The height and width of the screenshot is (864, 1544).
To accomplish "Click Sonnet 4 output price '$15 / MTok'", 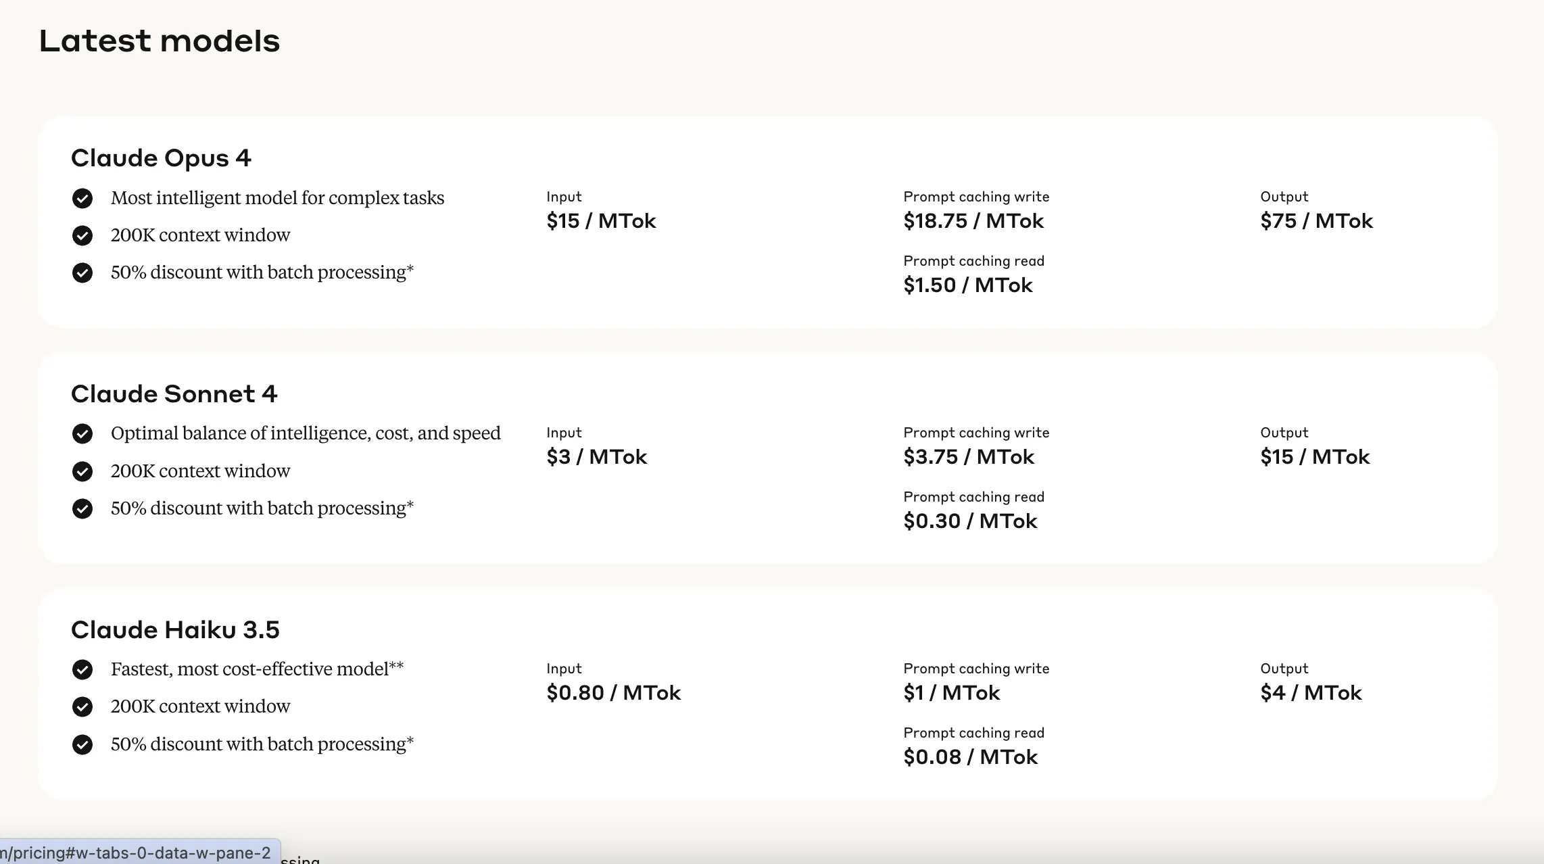I will pyautogui.click(x=1315, y=456).
